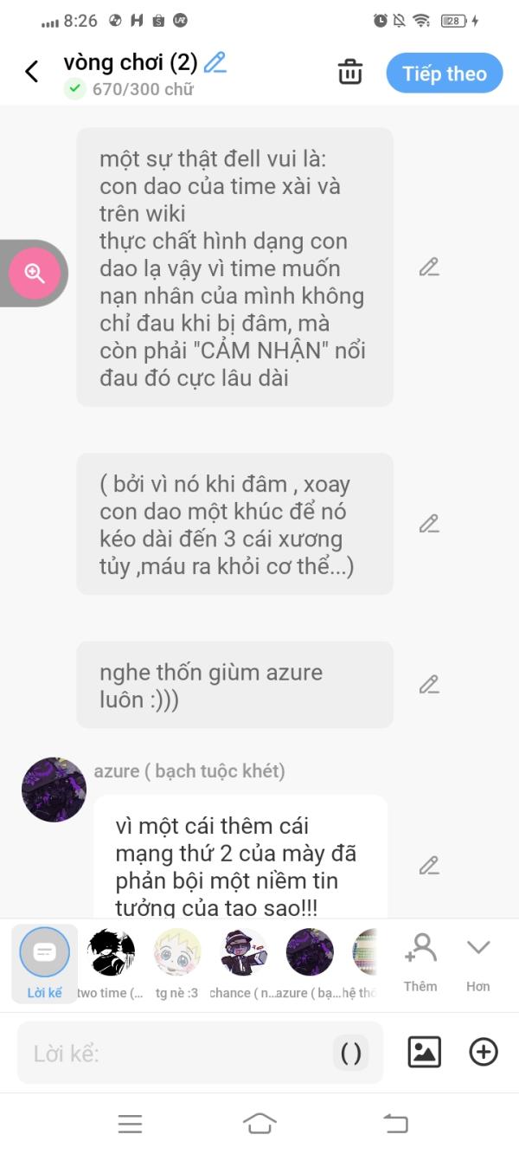The width and height of the screenshot is (519, 1154).
Task: Expand the Hơn chevron menu
Action: (x=478, y=963)
